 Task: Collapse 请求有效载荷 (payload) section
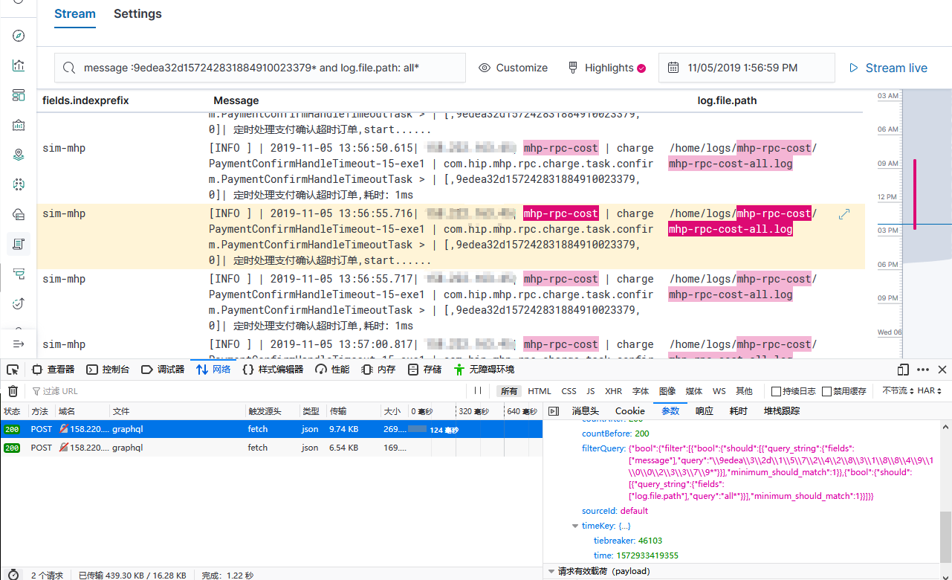coord(551,571)
